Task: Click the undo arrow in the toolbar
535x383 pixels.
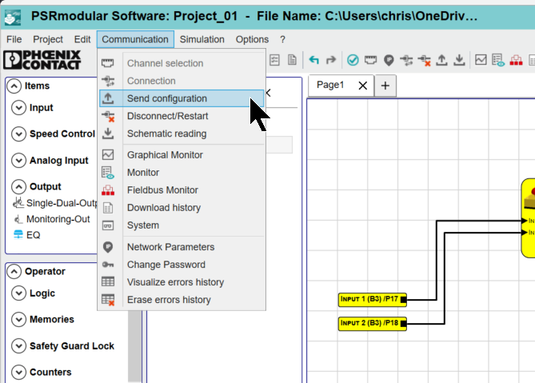Action: click(x=314, y=60)
